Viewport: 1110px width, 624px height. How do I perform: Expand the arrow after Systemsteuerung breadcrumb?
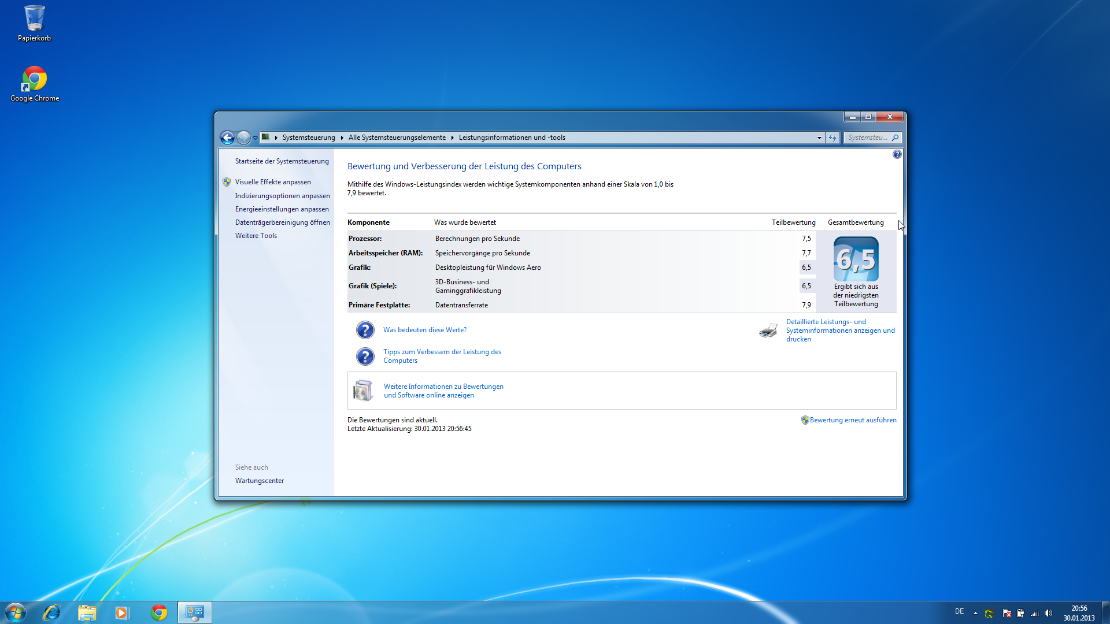pos(342,138)
